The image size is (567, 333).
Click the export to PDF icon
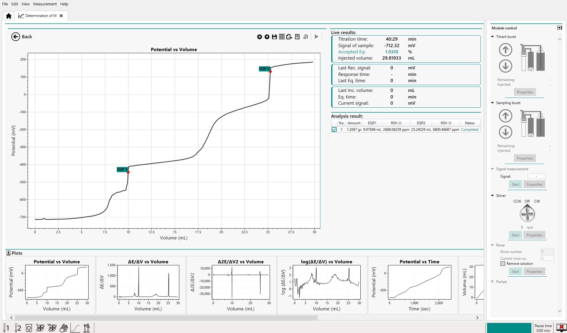[x=289, y=37]
